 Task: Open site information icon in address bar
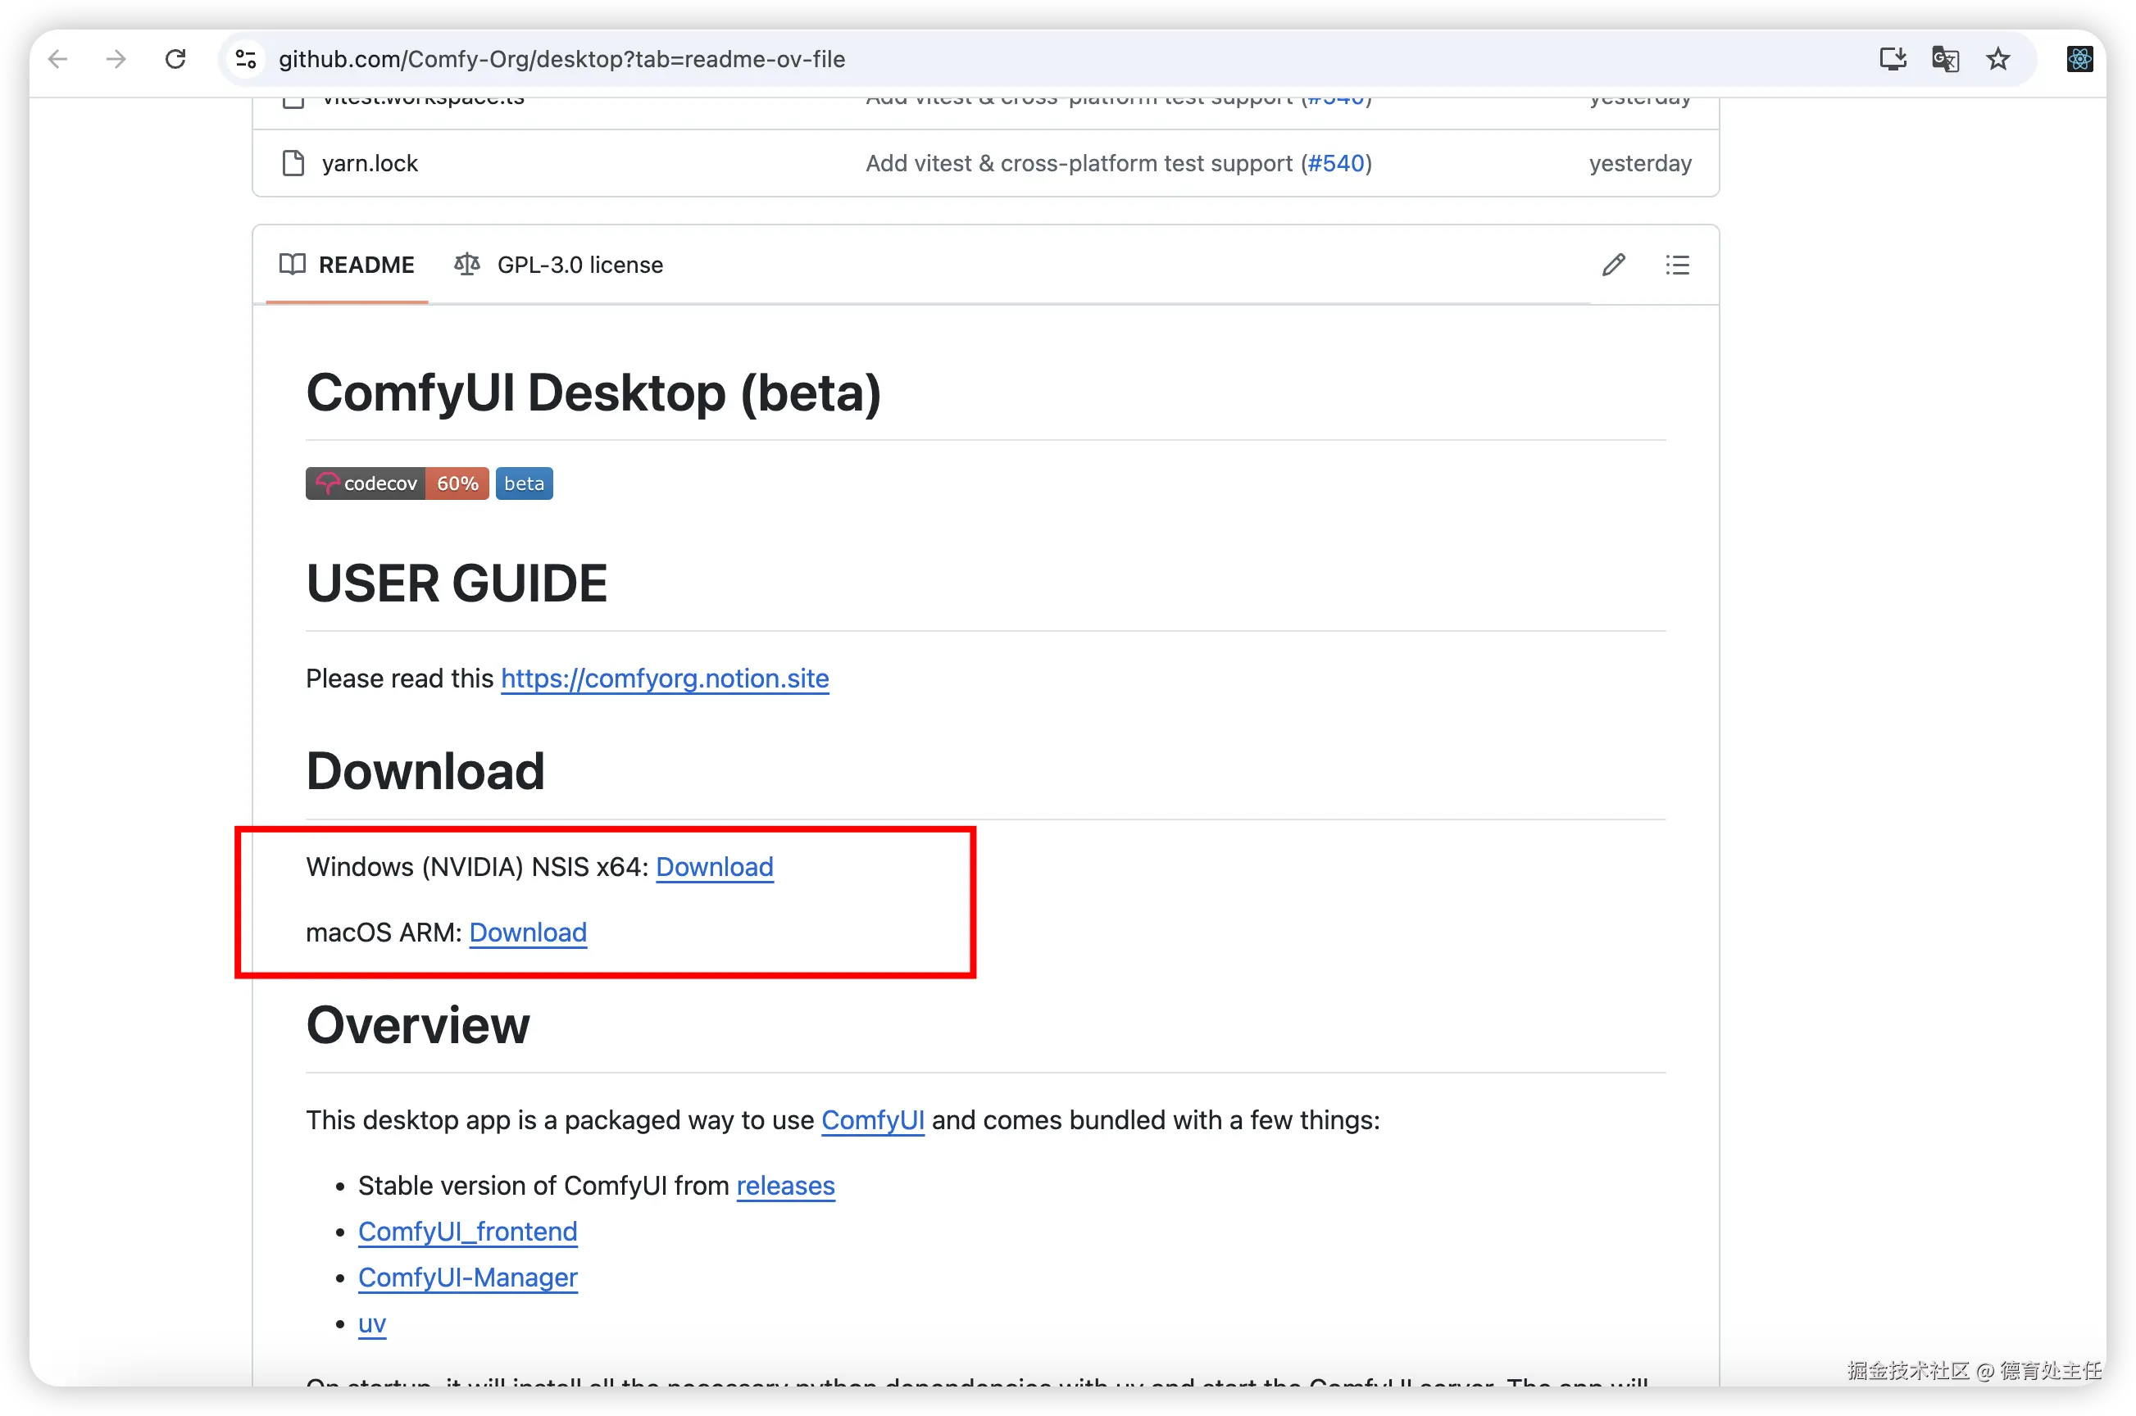coord(246,60)
